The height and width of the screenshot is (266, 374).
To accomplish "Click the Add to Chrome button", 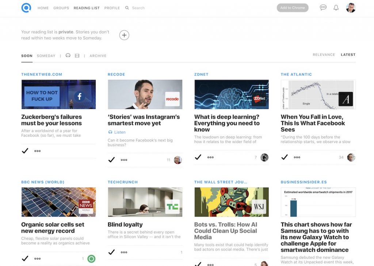I will pyautogui.click(x=292, y=8).
